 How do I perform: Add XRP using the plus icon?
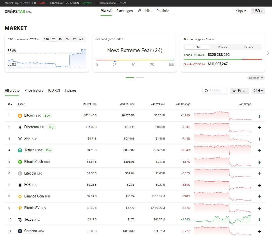259,139
